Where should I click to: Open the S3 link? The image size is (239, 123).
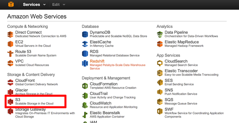pyautogui.click(x=18, y=100)
